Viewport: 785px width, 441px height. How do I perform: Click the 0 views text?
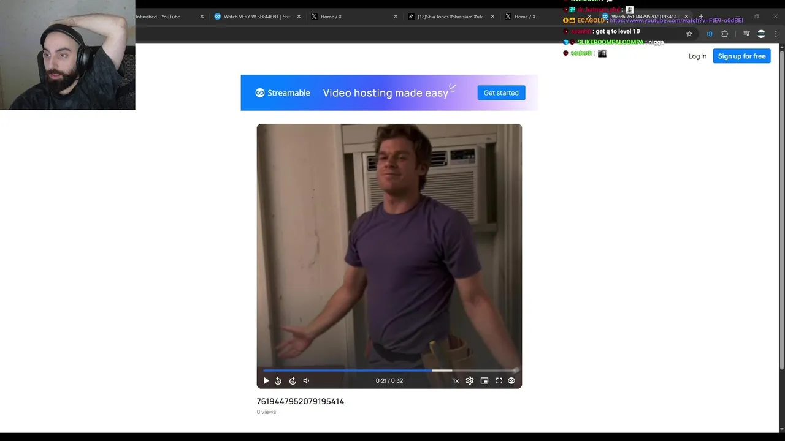(266, 412)
